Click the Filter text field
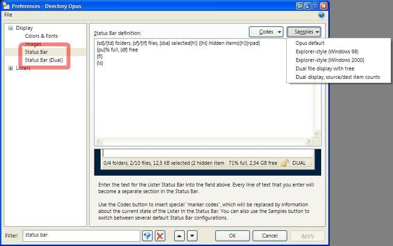 tap(81, 236)
